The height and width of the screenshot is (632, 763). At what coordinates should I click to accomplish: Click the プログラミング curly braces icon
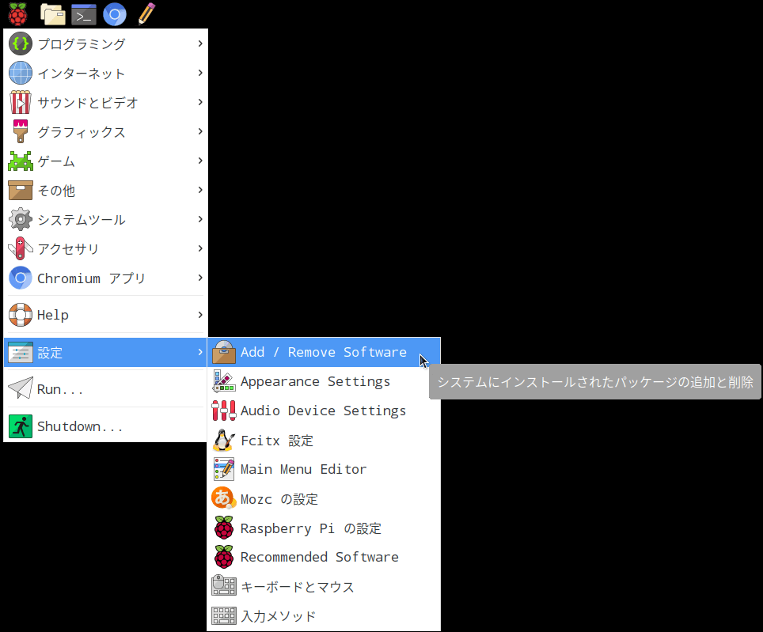click(21, 44)
